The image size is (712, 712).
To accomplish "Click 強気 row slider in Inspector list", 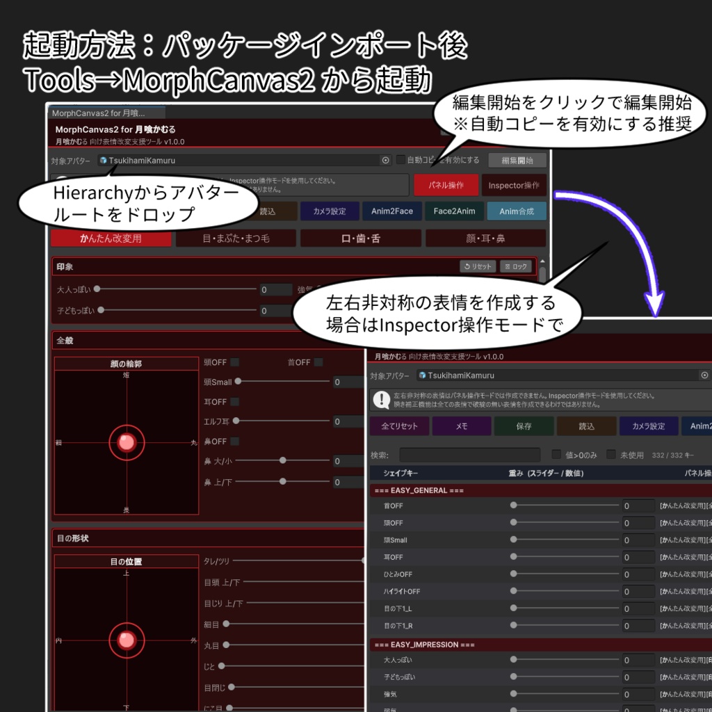I will point(565,693).
